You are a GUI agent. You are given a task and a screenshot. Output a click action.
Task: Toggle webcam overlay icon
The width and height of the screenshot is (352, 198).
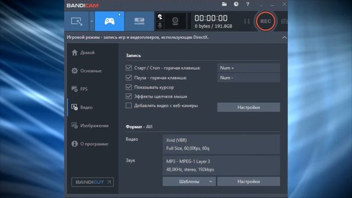coord(175,21)
